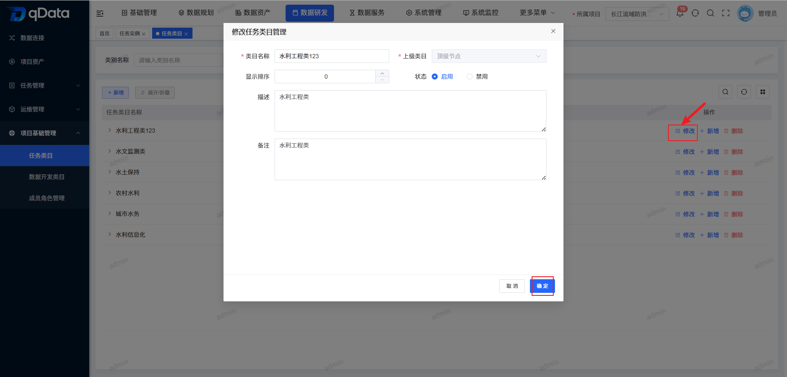
Task: Click 新增 for 水土保持 row
Action: tap(709, 173)
